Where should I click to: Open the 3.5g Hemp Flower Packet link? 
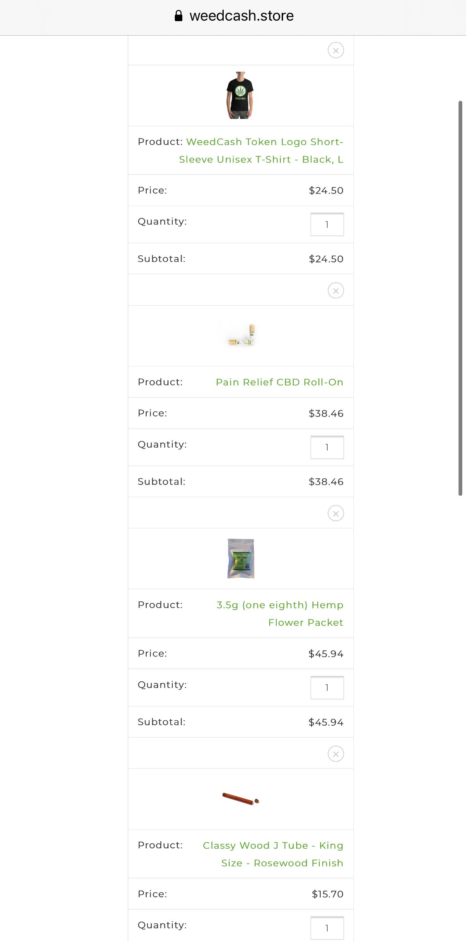tap(280, 613)
